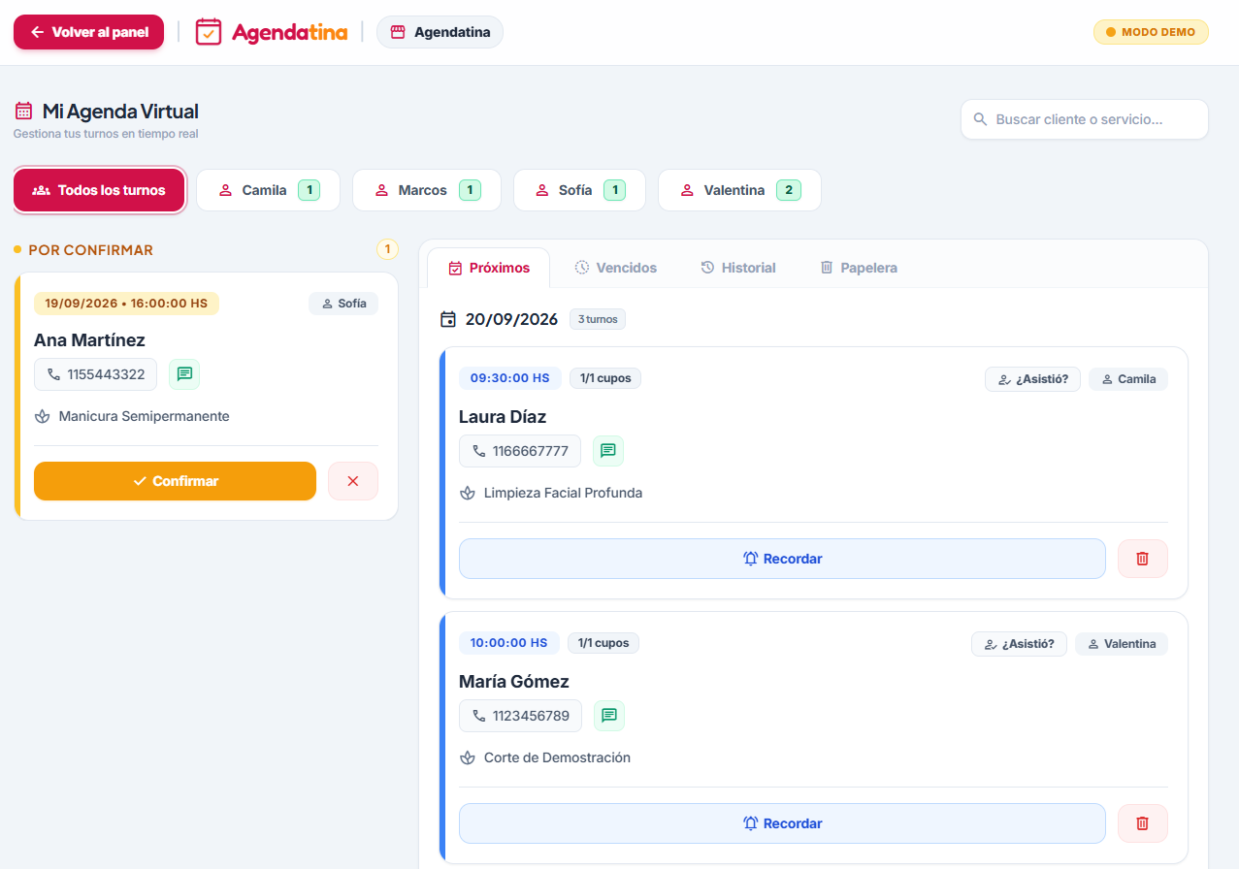Mark attendance for María Gómez appointment

pyautogui.click(x=1019, y=643)
